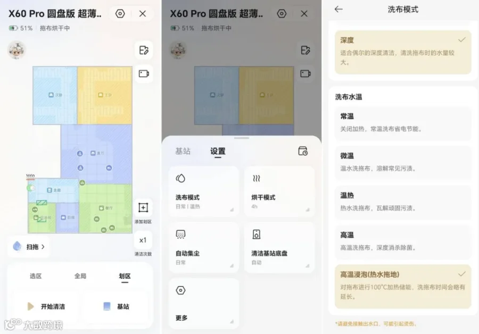Tap the scald warning note below 高温浸泡
This screenshot has width=479, height=334.
pyautogui.click(x=376, y=323)
